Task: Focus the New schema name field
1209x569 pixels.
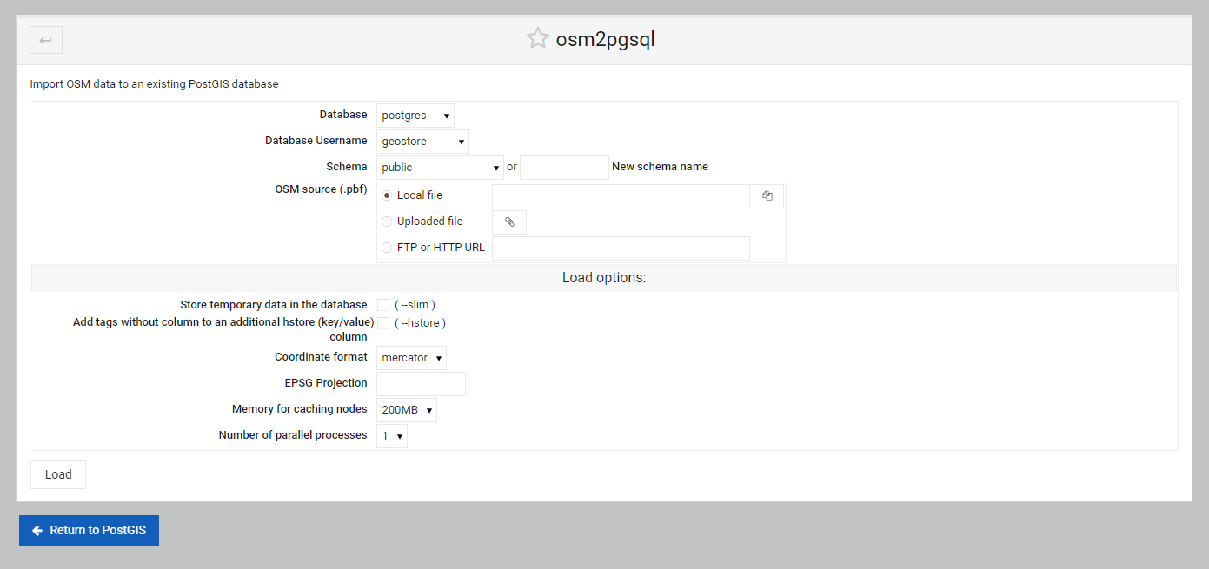Action: (x=564, y=168)
